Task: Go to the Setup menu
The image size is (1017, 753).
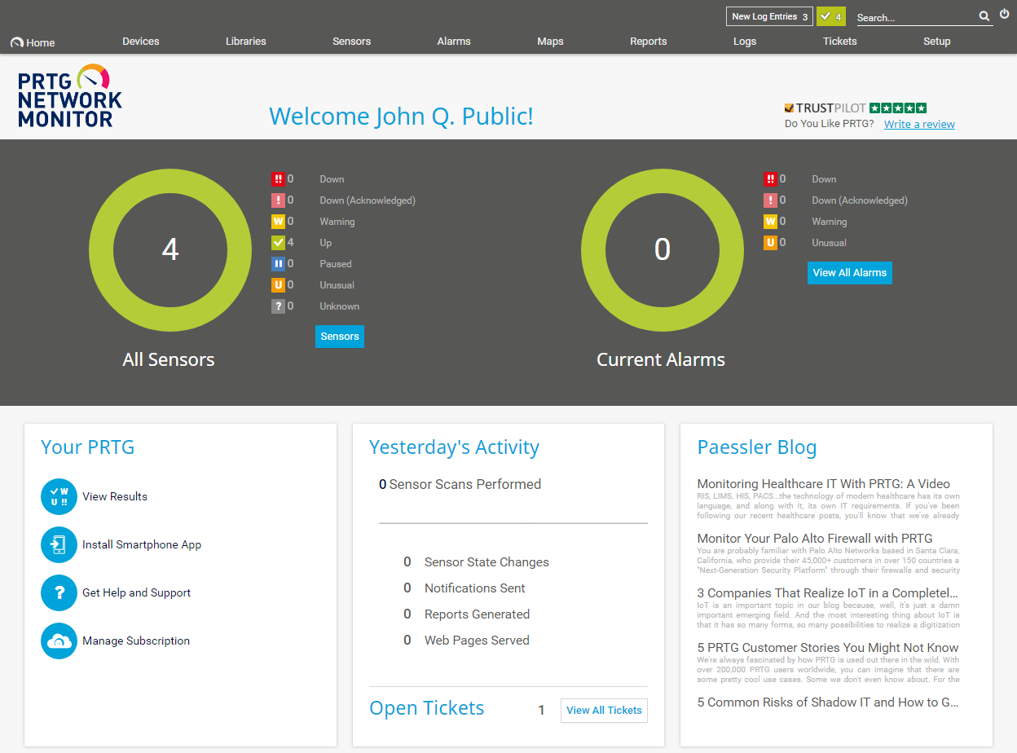Action: tap(936, 42)
